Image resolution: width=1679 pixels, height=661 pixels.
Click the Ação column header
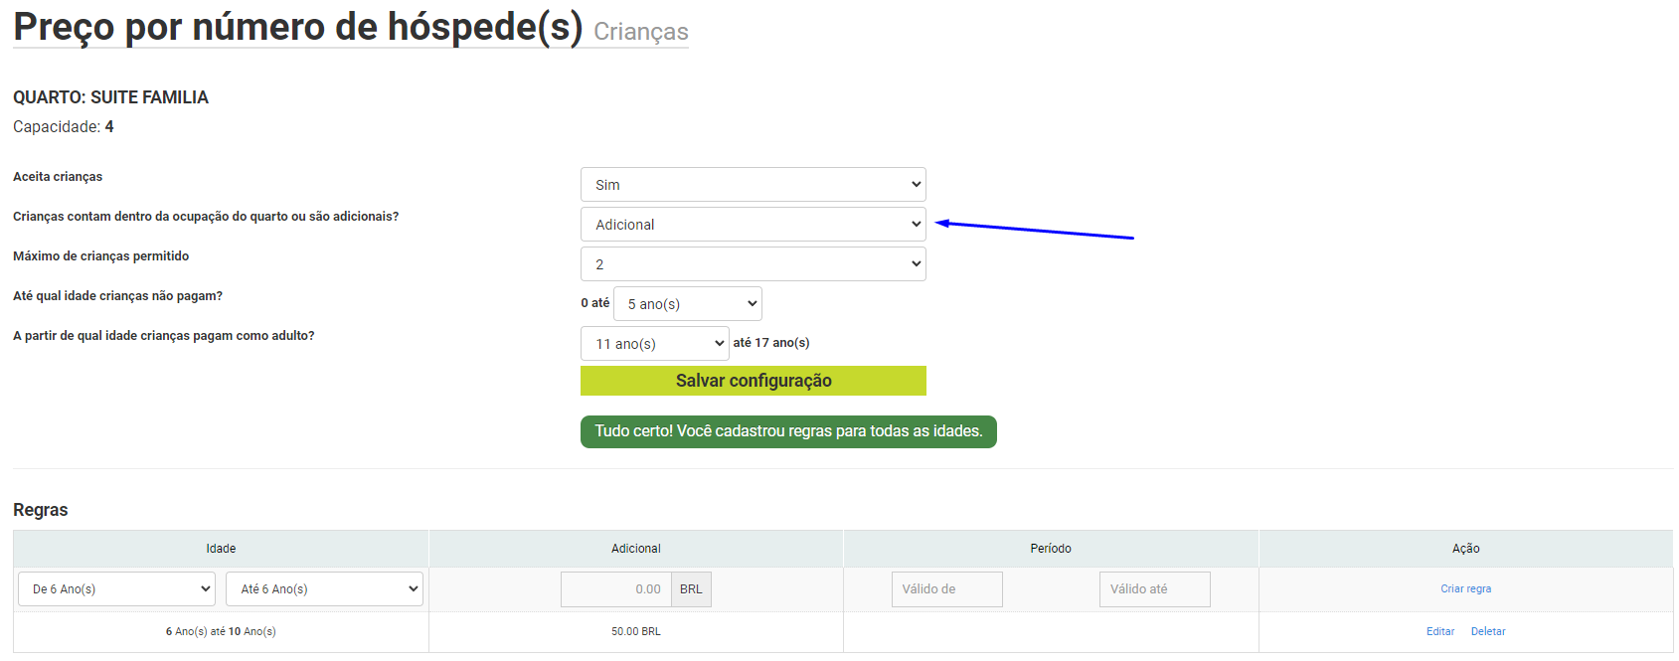point(1465,549)
